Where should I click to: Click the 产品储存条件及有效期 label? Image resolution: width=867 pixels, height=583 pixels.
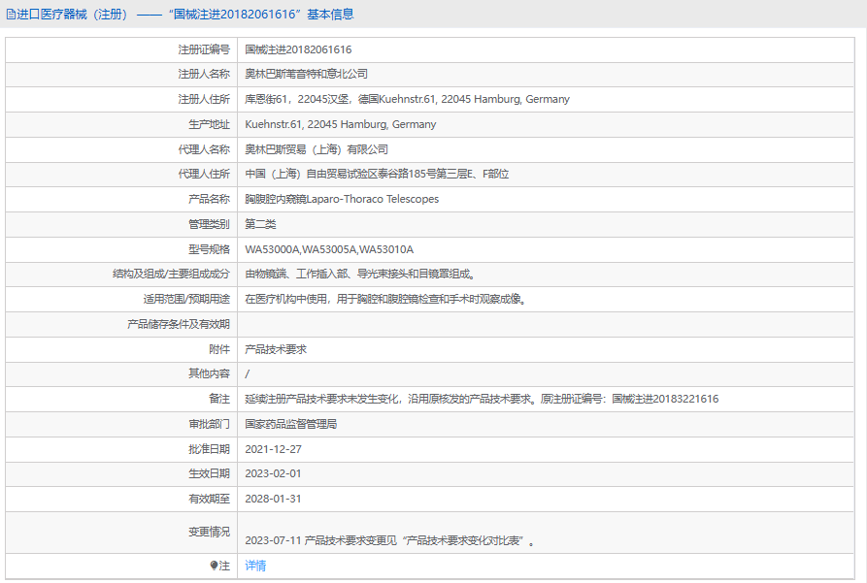click(179, 324)
